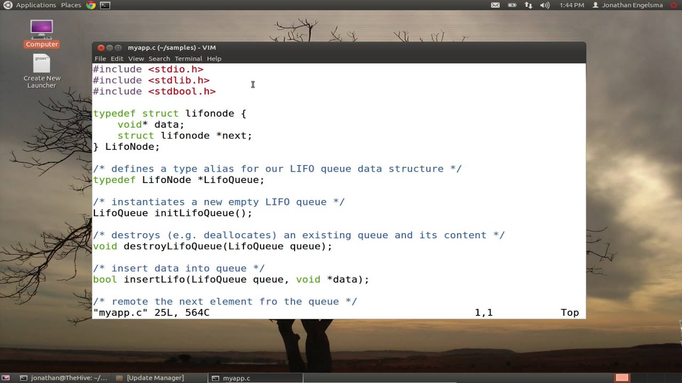This screenshot has height=383, width=682.
Task: Open the Help menu in VIM terminal
Action: coord(214,59)
